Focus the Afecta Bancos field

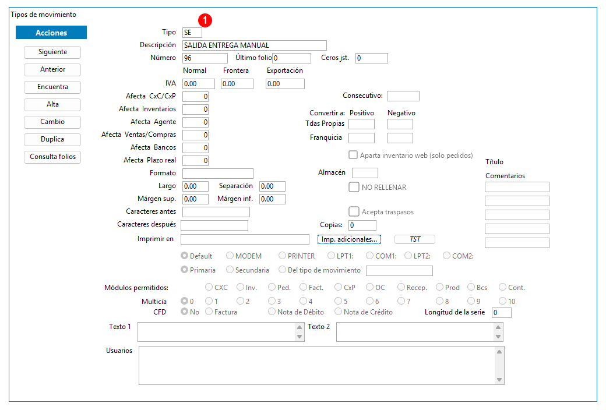pyautogui.click(x=195, y=147)
